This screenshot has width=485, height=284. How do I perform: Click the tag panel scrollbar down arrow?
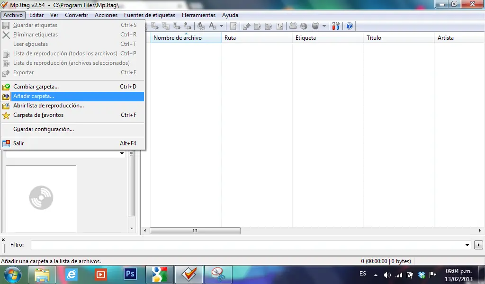click(x=132, y=229)
